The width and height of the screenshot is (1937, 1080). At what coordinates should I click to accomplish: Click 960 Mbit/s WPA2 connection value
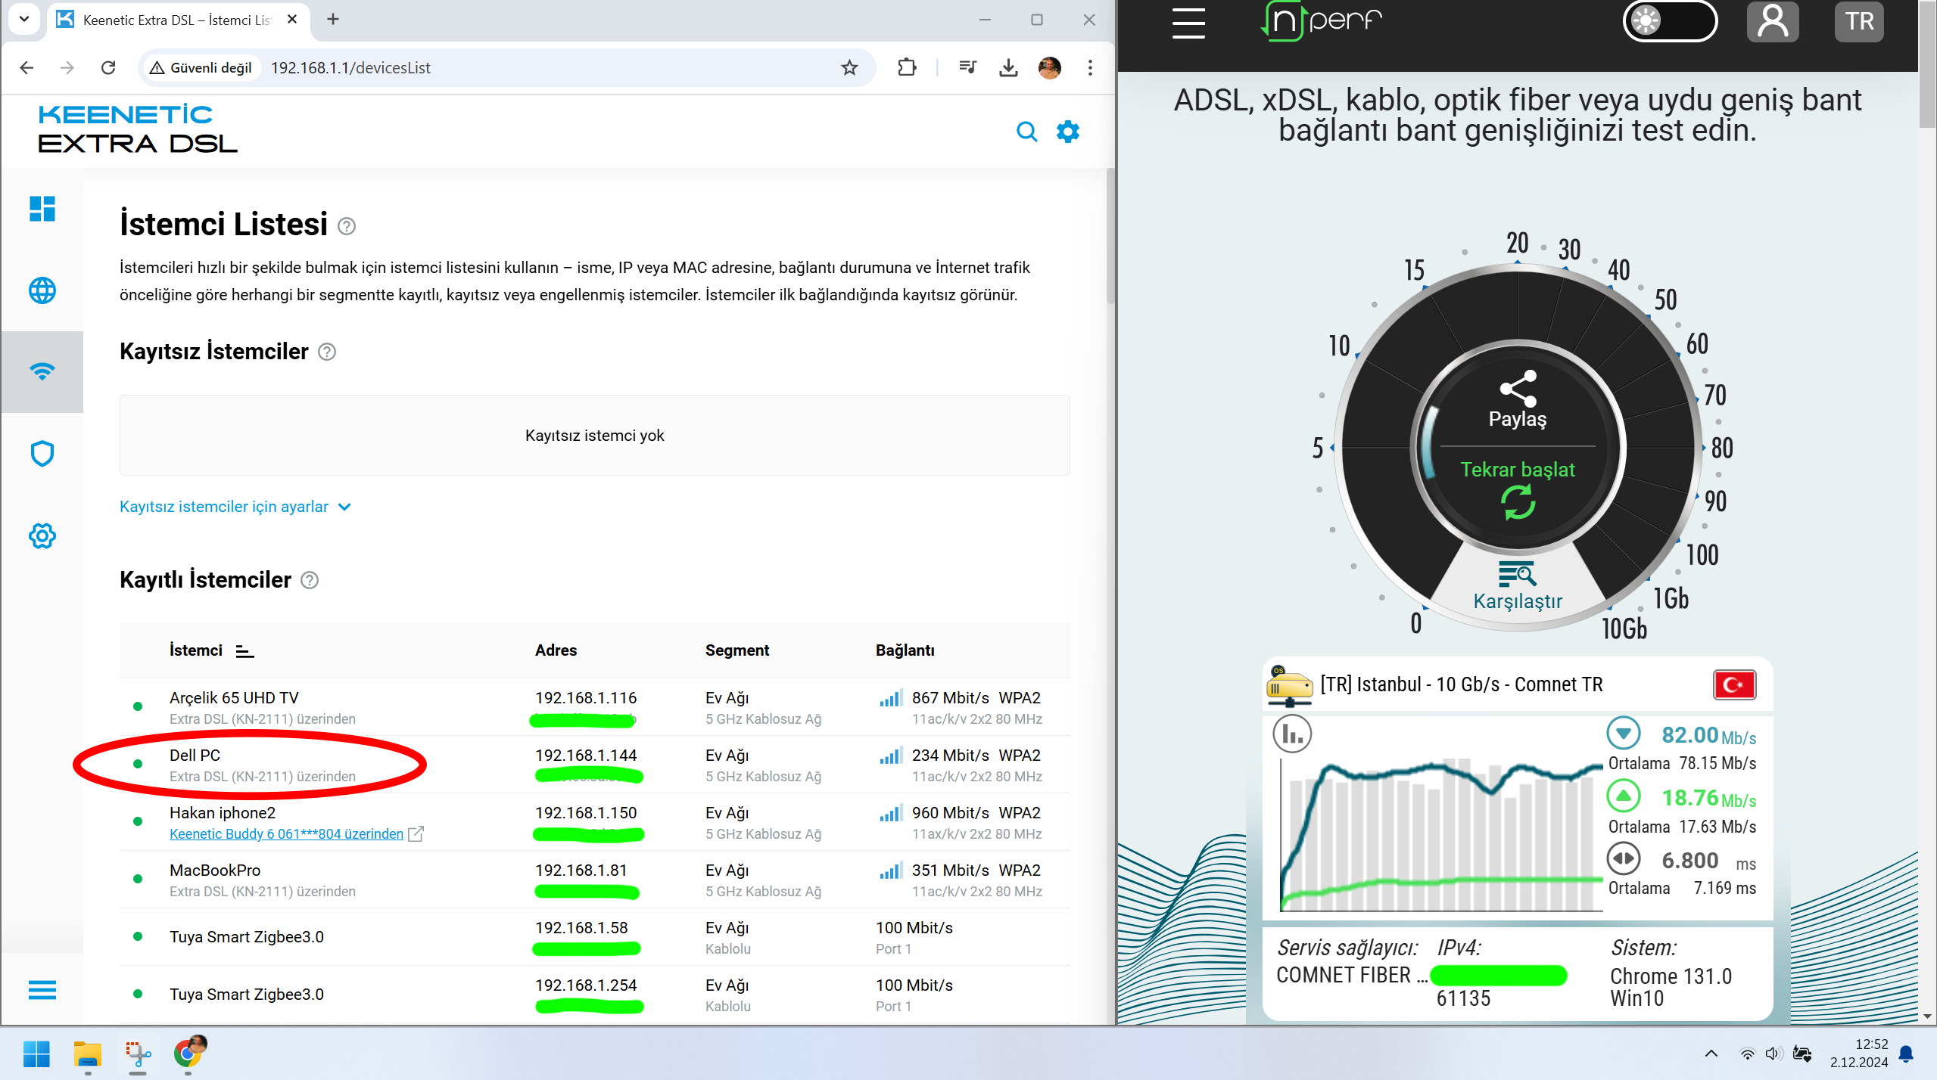[976, 812]
